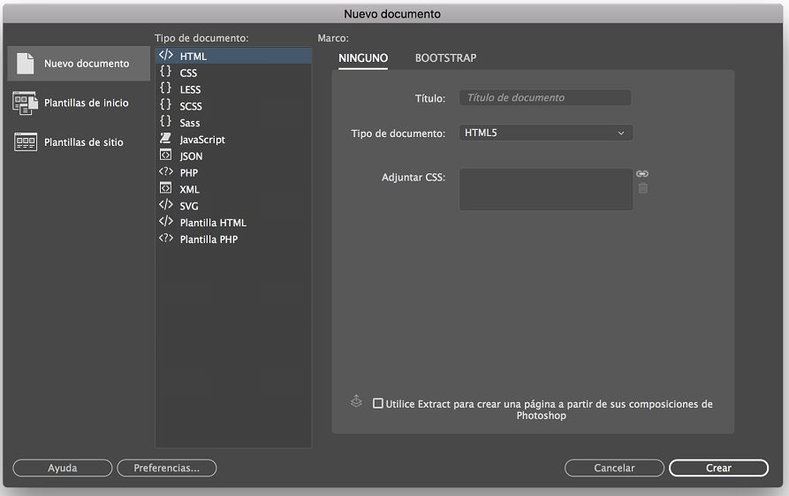Image resolution: width=789 pixels, height=496 pixels.
Task: Click the Ayuda button
Action: pos(63,468)
